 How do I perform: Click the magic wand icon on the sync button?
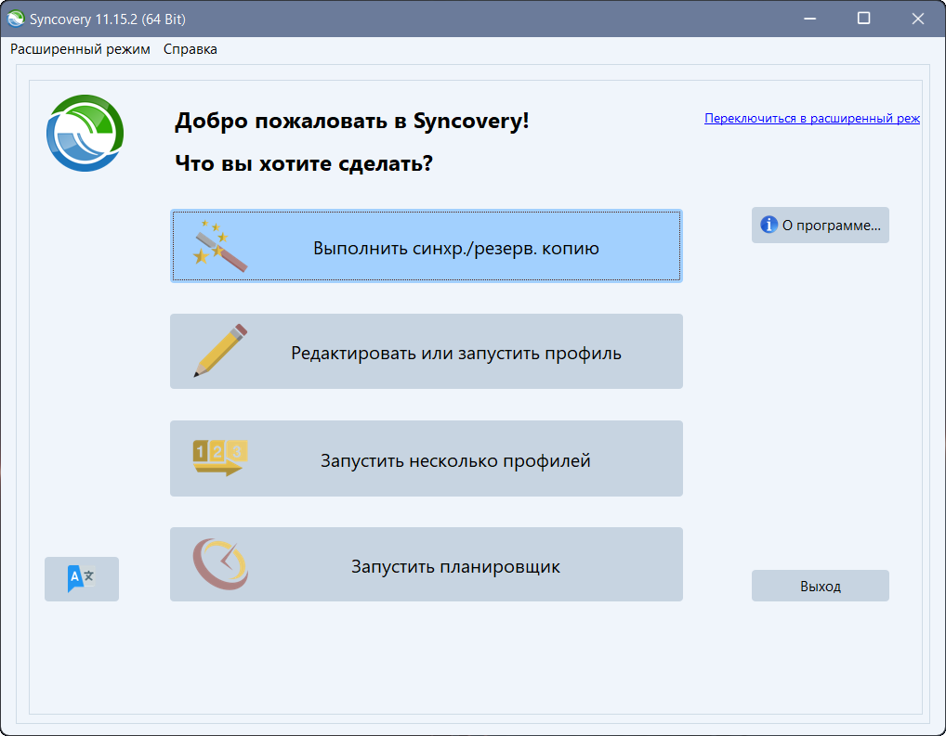[x=219, y=246]
